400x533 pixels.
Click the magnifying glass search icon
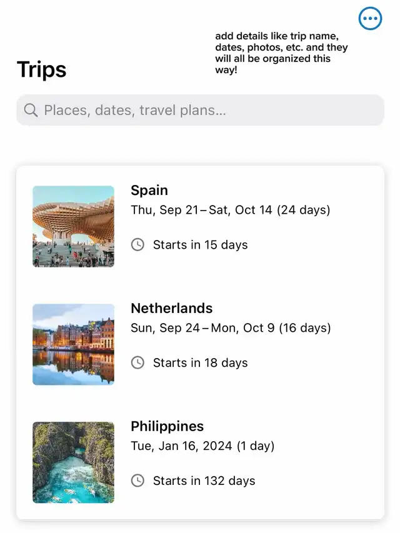click(31, 111)
